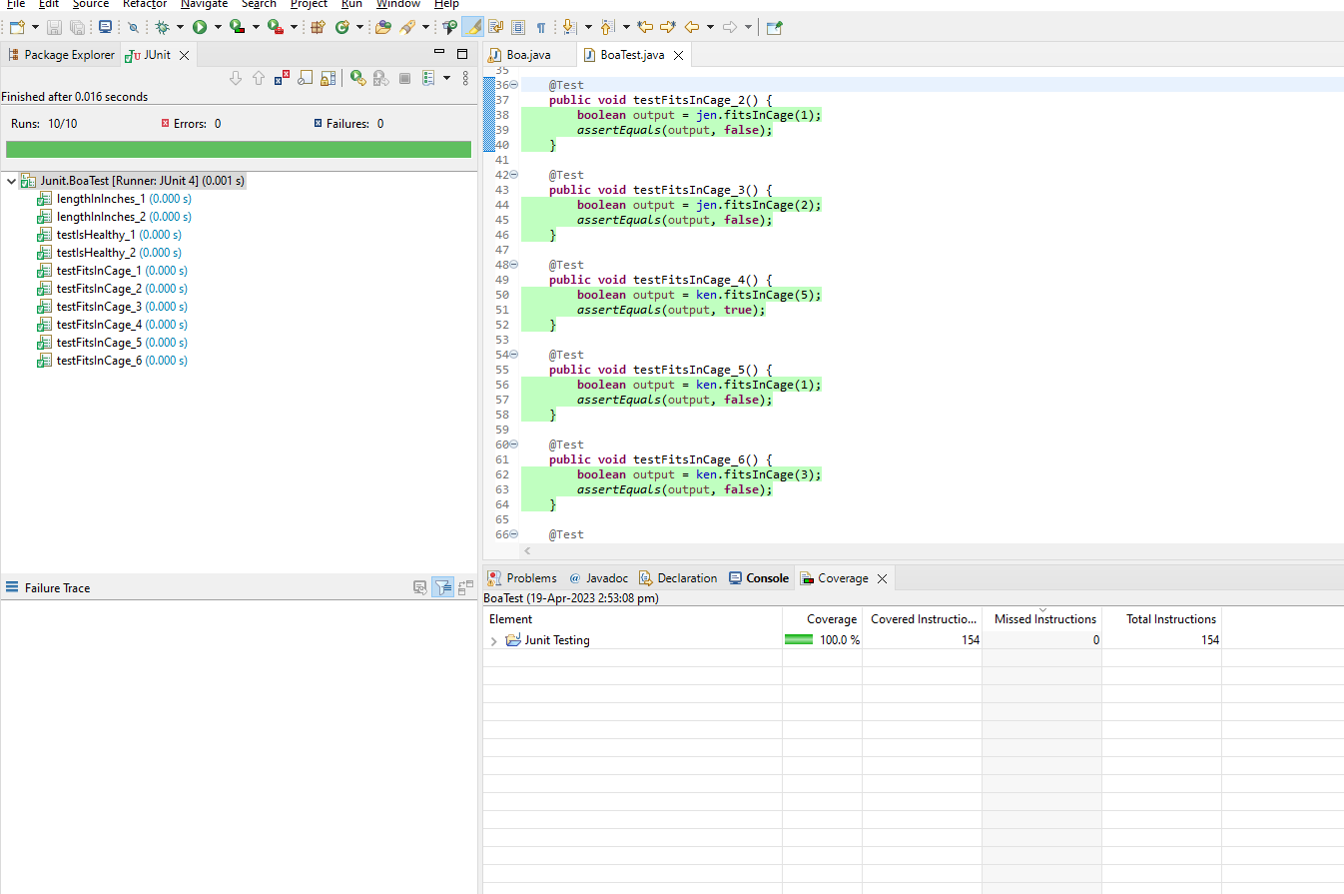Toggle Mark Occurrences highlighter icon
The image size is (1344, 894).
(x=472, y=27)
